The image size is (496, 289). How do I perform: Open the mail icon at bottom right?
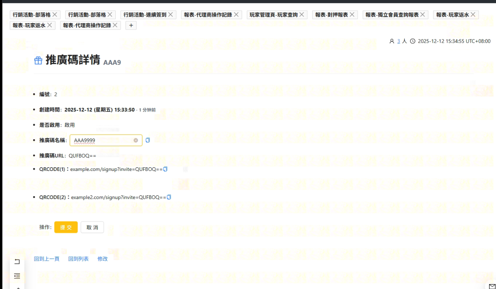coord(492,286)
